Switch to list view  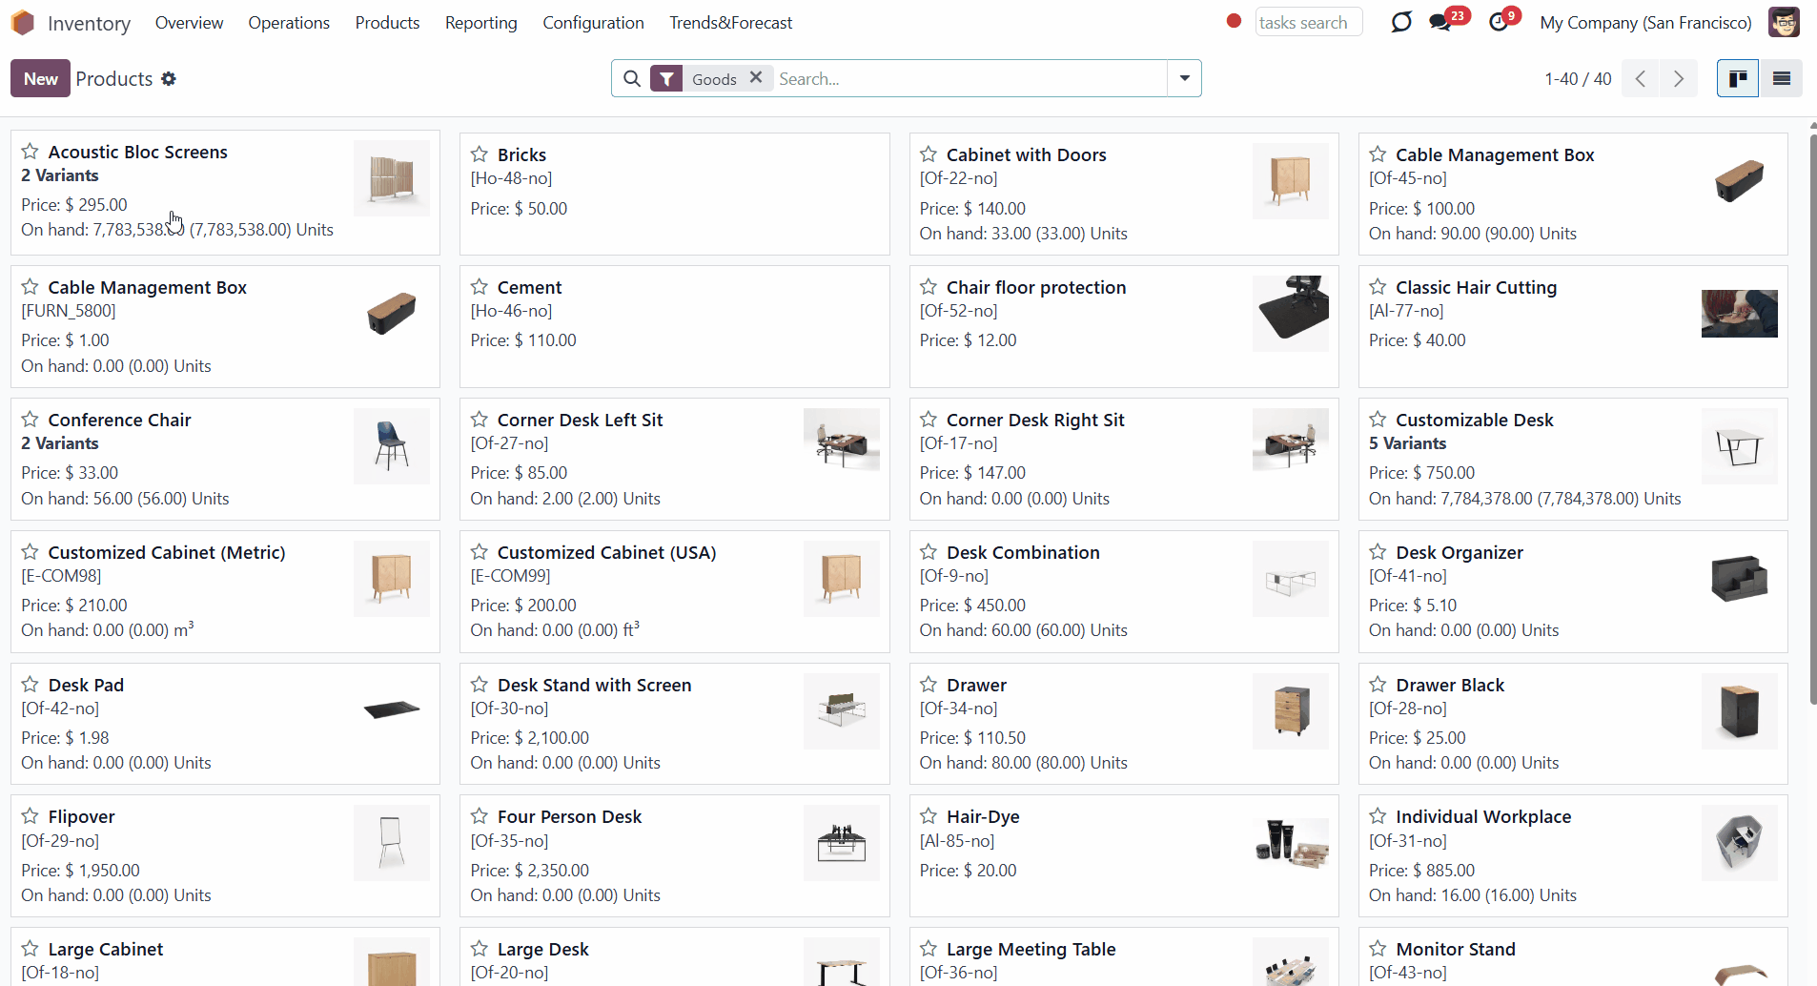[x=1781, y=79]
